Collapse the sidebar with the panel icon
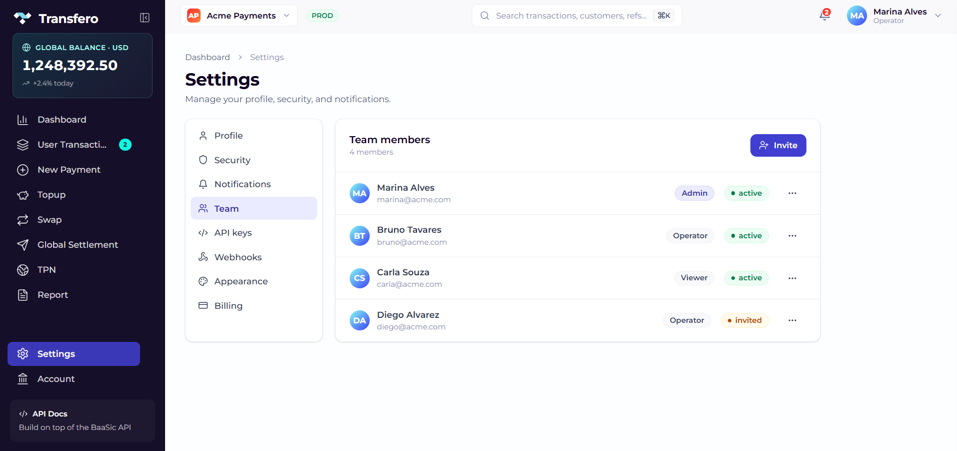 click(145, 18)
